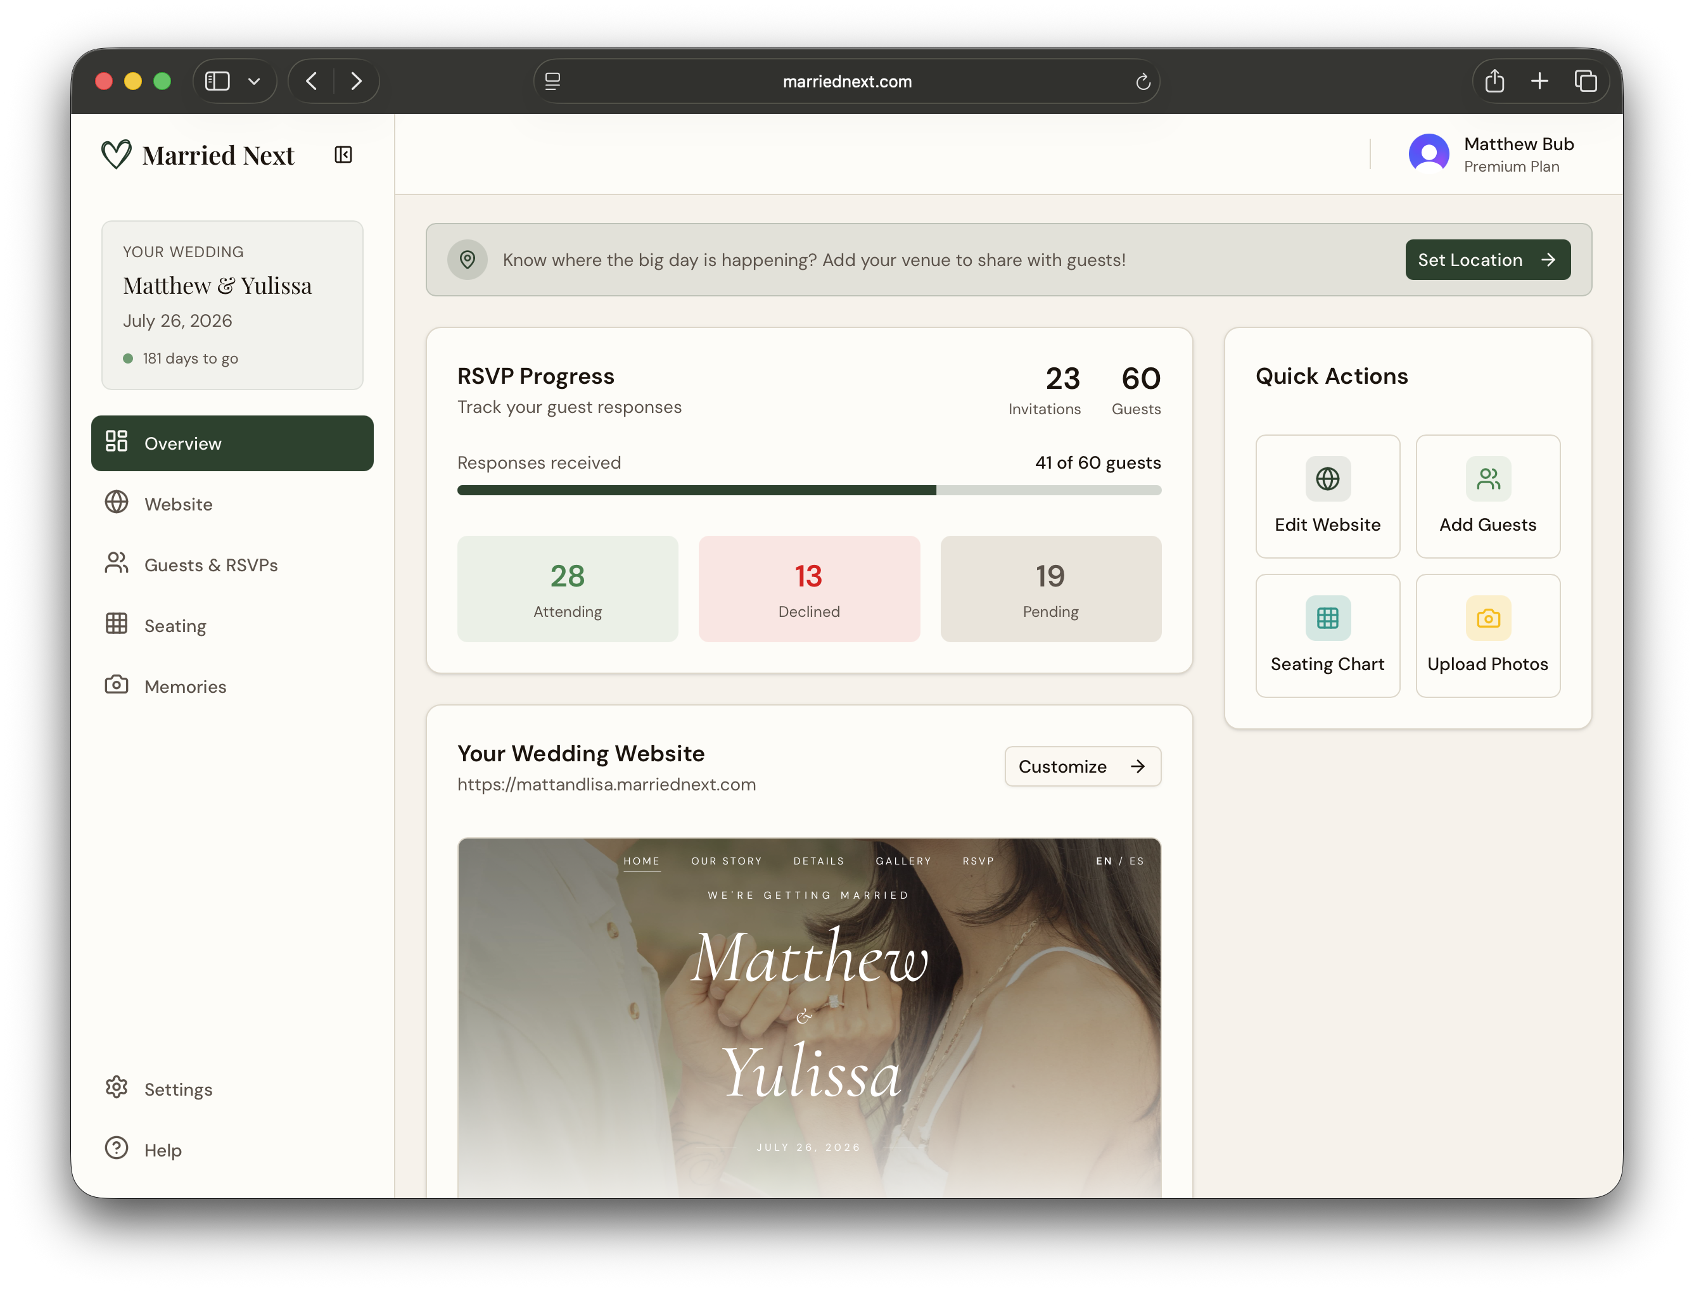Open the Edit Website quick action

pyautogui.click(x=1327, y=496)
